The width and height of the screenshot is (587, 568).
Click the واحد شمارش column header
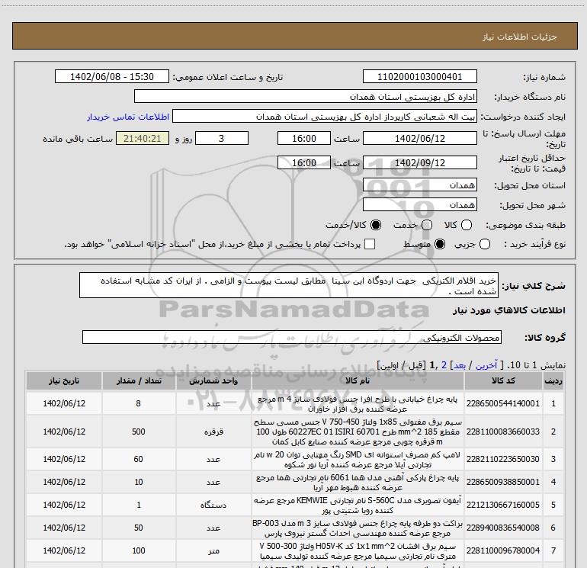pos(213,380)
